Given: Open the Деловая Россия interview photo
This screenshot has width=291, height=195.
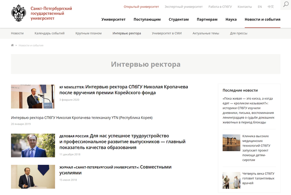Looking at the screenshot, I should tap(33, 145).
